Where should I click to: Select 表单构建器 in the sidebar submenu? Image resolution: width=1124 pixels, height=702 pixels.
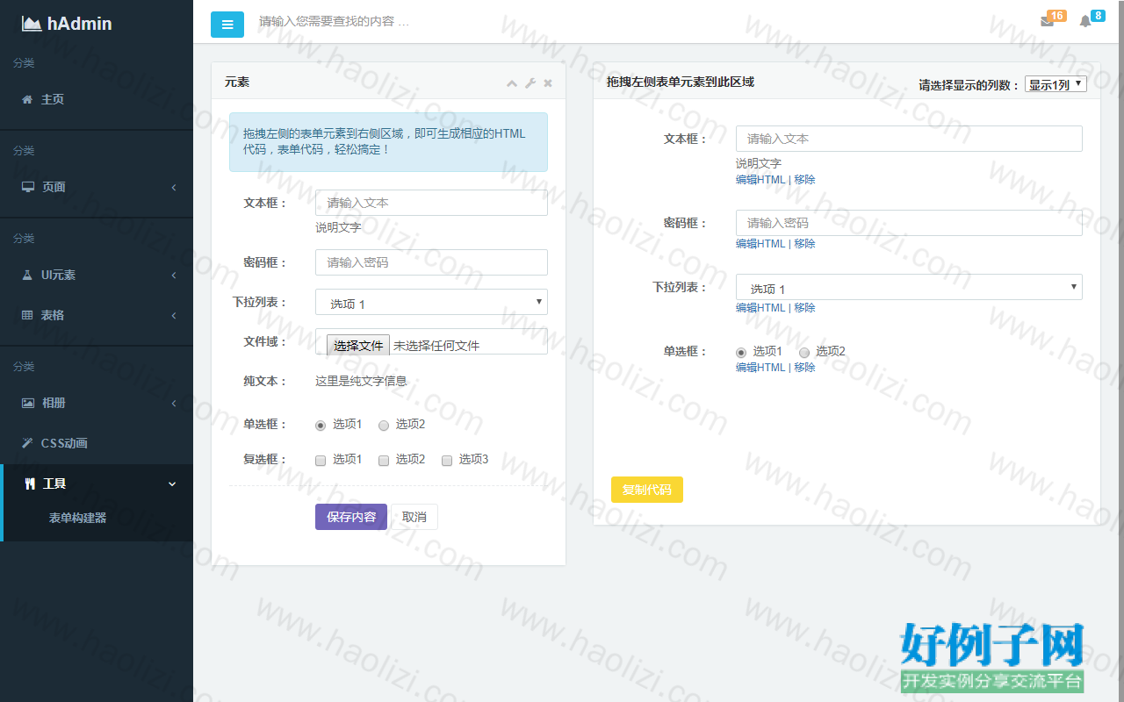coord(77,518)
